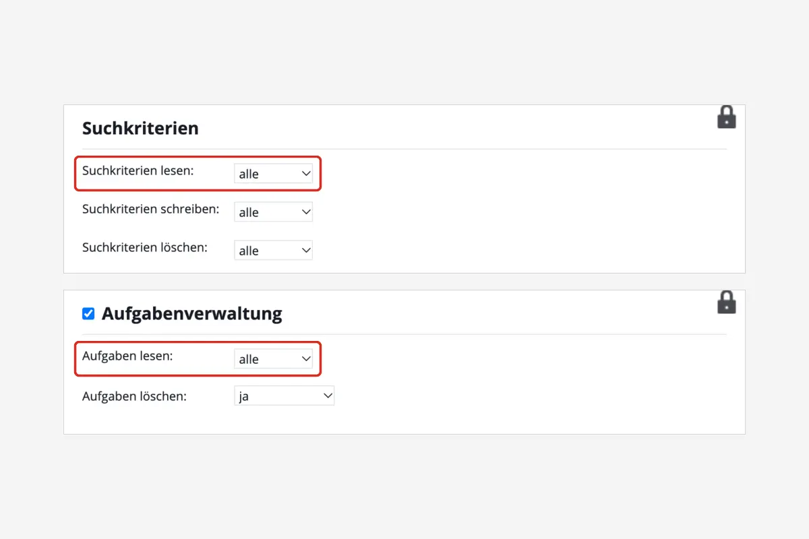Open the Suchkriterien lesen dropdown
This screenshot has height=539, width=809.
click(274, 174)
